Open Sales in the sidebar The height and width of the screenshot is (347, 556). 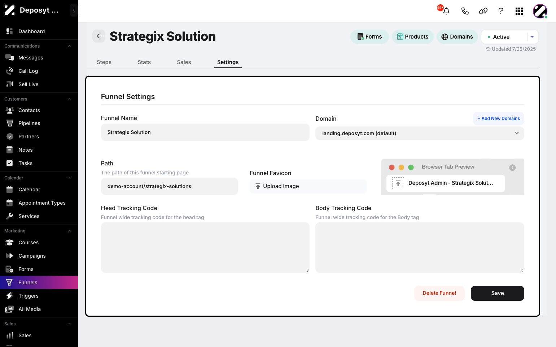(39, 335)
